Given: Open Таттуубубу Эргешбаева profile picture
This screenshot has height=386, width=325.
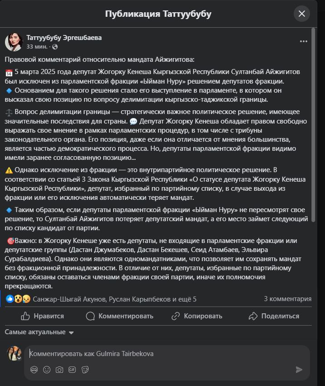Looking at the screenshot, I should click(x=14, y=42).
